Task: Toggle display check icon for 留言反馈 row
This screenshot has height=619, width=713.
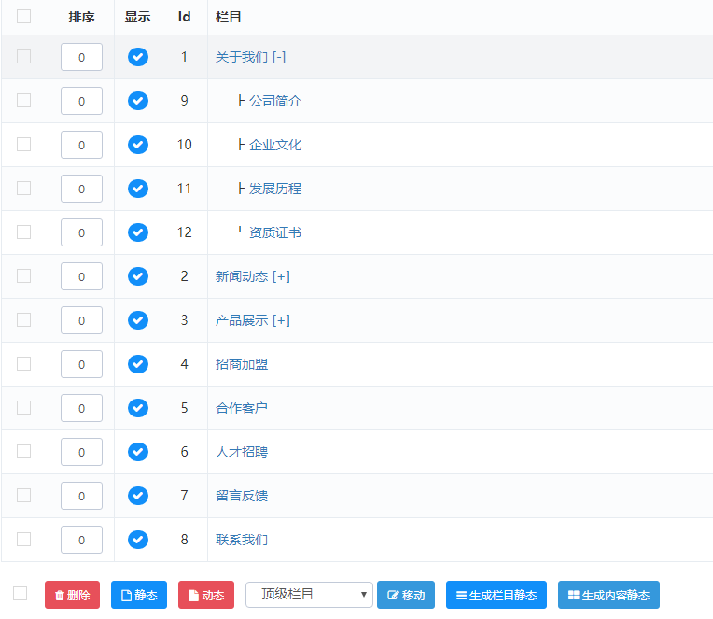Action: [138, 496]
